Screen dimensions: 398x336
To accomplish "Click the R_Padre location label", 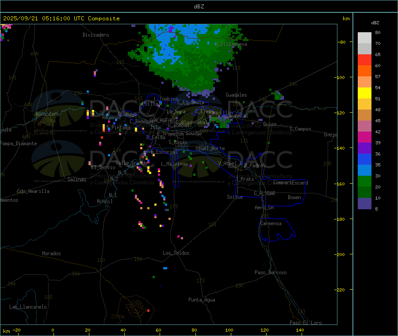I will click(x=254, y=166).
